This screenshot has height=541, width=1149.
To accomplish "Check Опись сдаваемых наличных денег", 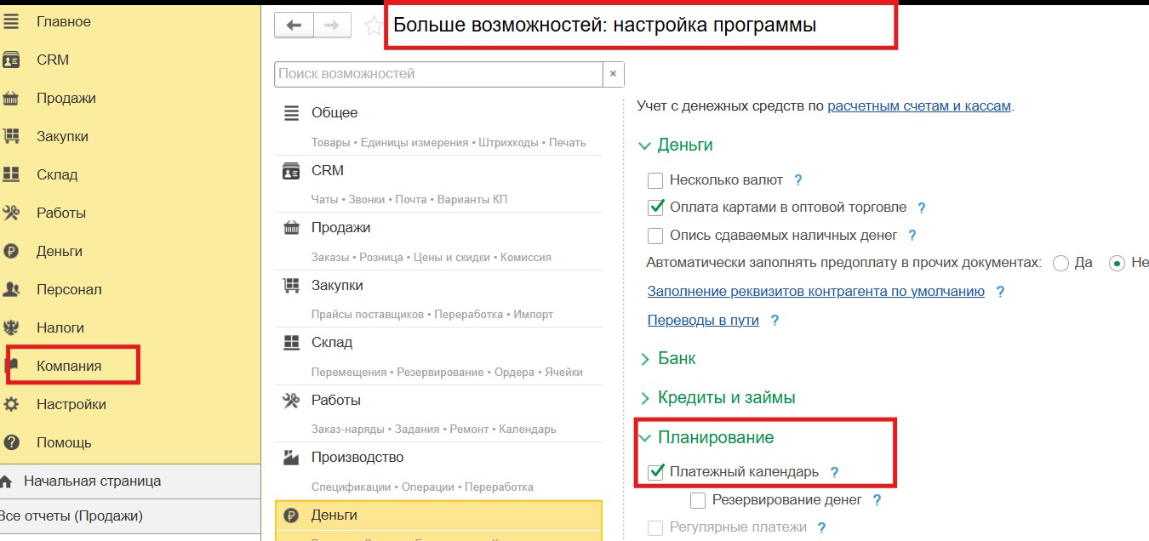I will [x=655, y=235].
